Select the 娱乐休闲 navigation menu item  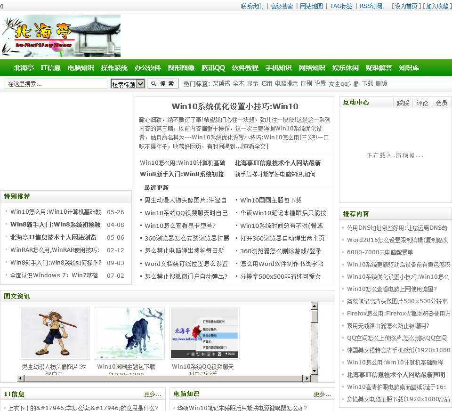[x=346, y=68]
